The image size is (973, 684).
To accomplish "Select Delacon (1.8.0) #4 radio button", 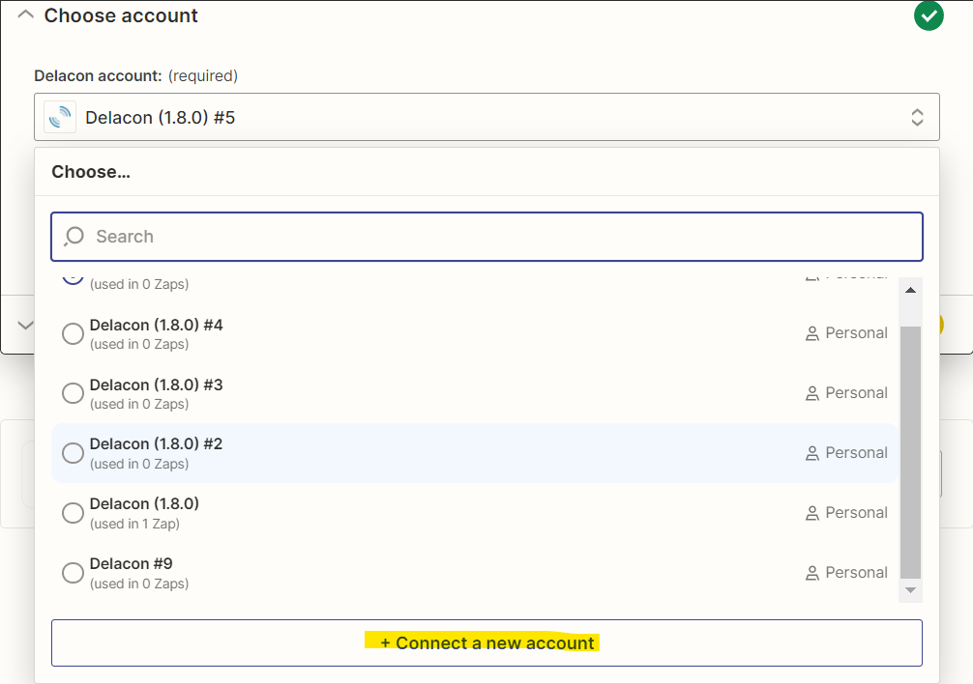I will [73, 333].
